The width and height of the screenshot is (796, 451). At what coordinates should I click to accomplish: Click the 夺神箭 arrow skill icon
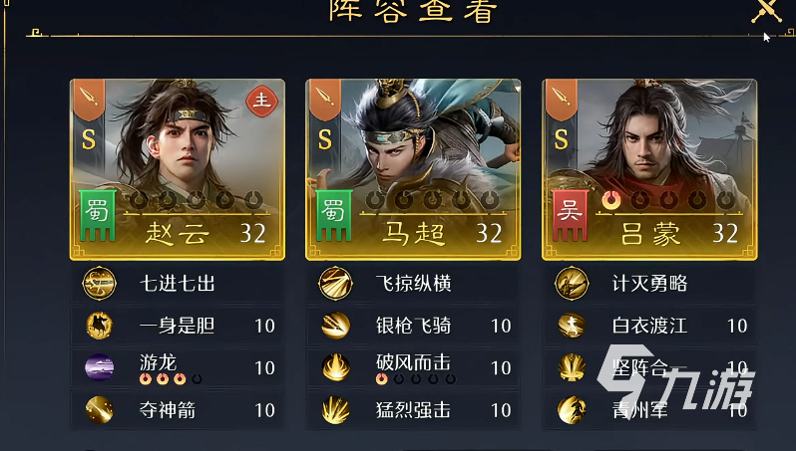100,409
